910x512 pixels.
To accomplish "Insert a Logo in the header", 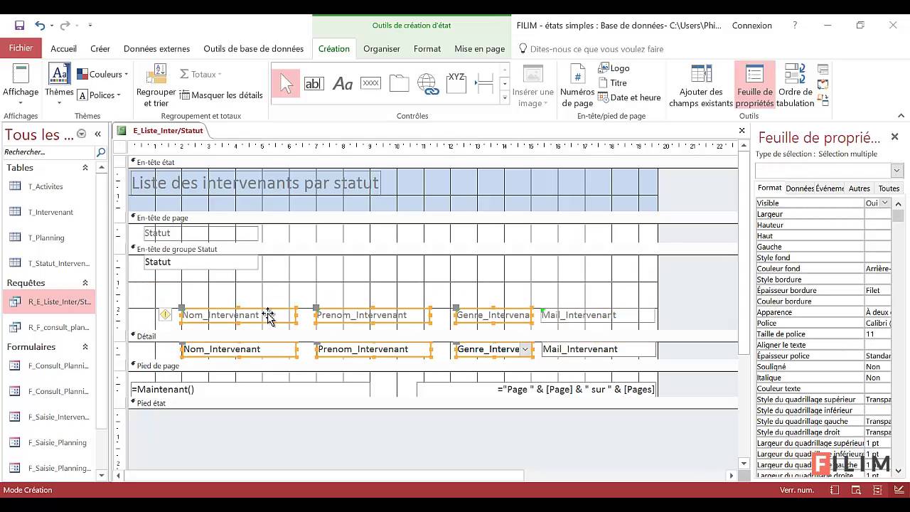I will pyautogui.click(x=614, y=68).
